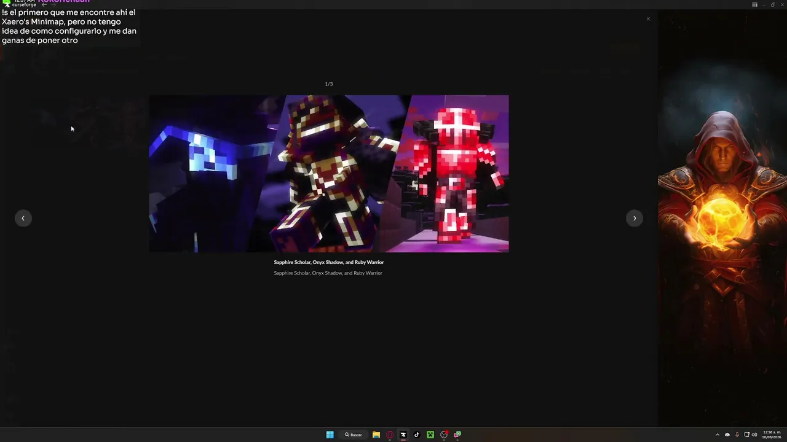Click the Buscar search box in taskbar
787x442 pixels.
pos(354,435)
